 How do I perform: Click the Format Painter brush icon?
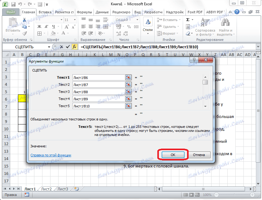coord(24,33)
